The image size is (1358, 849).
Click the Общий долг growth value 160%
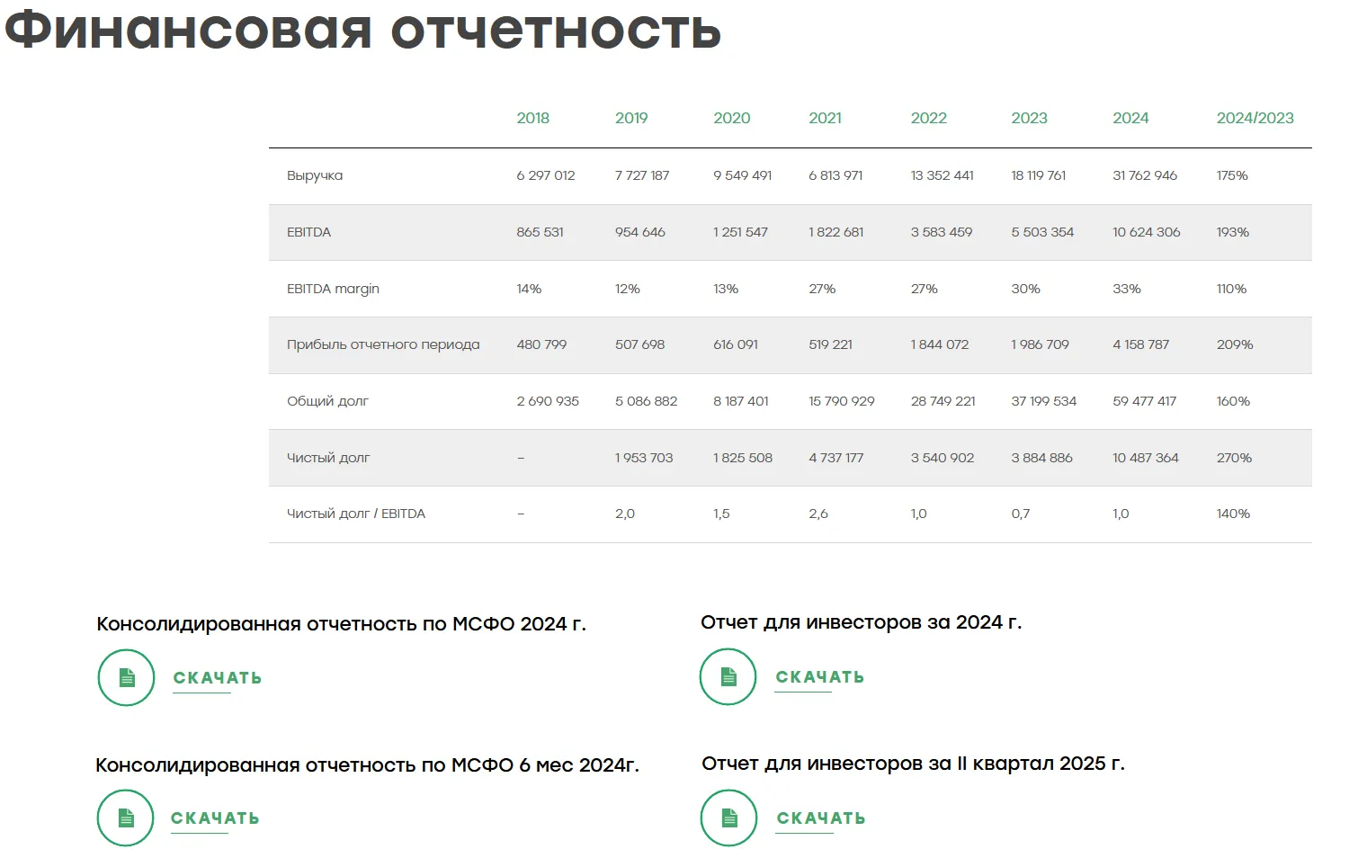[x=1234, y=401]
